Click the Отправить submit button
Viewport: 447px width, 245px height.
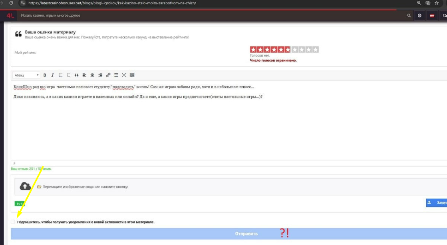tap(246, 234)
